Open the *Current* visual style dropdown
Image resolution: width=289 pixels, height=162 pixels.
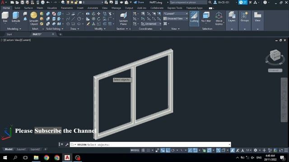coord(176,13)
